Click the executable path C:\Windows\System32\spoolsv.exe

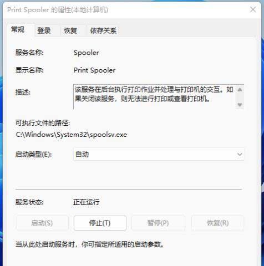[x=72, y=135]
